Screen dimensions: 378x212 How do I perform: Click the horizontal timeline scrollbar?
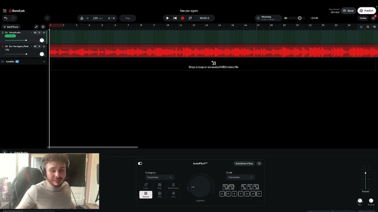(x=93, y=147)
